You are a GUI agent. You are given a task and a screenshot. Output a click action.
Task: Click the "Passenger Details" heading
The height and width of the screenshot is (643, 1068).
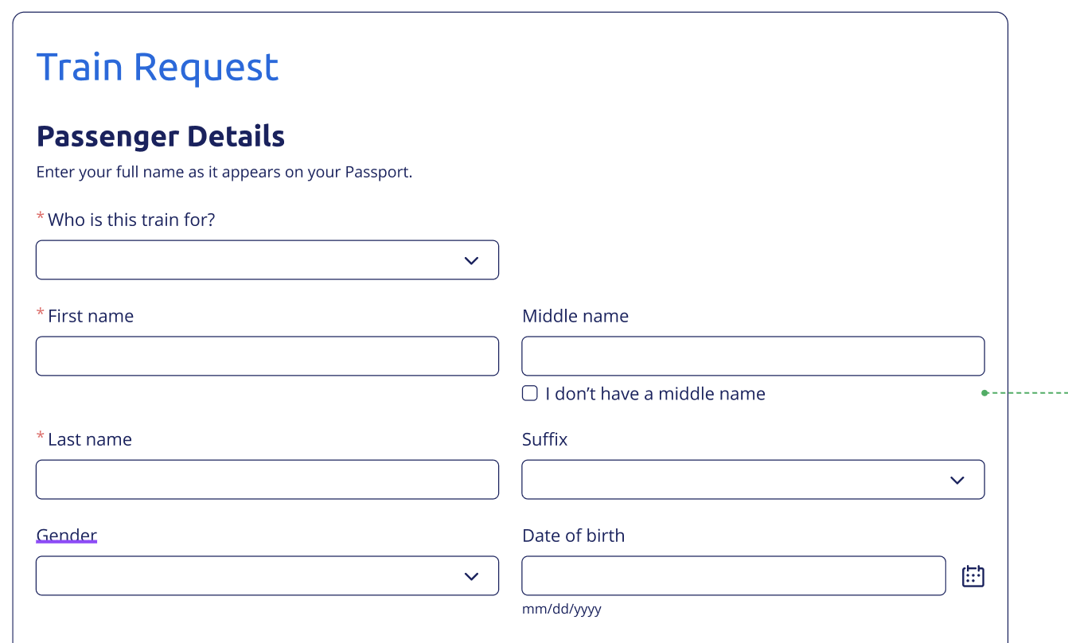(161, 137)
